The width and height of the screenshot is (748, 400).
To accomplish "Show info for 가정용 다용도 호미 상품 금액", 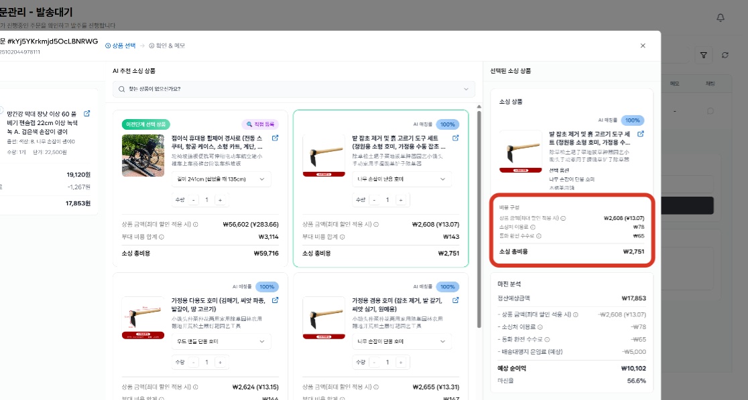I will click(196, 387).
